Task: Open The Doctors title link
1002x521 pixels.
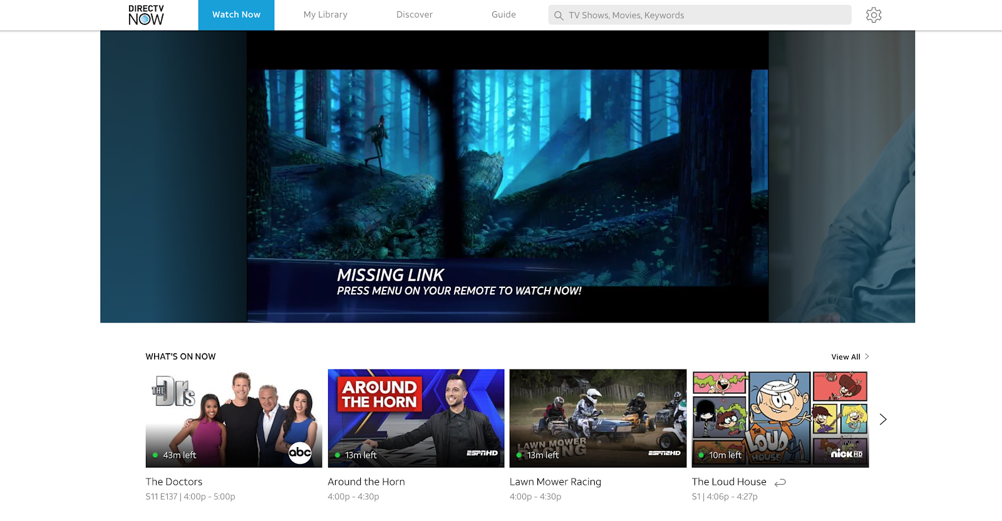Action: (x=174, y=482)
